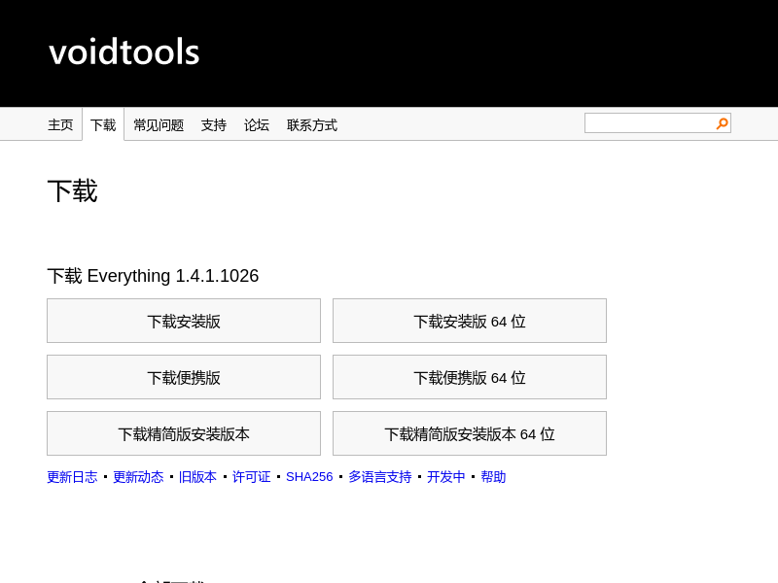Navigate to the 论坛 page

pos(257,125)
